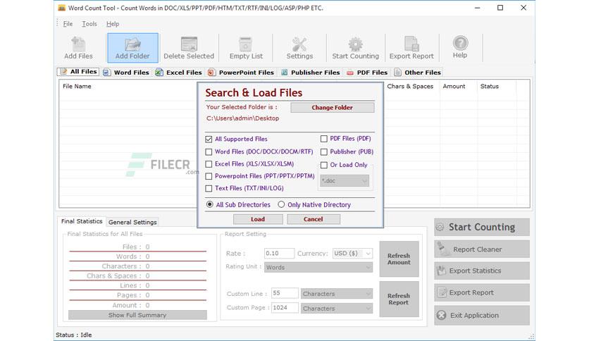Click the File Name column header
Image resolution: width=589 pixels, height=341 pixels.
[x=77, y=87]
